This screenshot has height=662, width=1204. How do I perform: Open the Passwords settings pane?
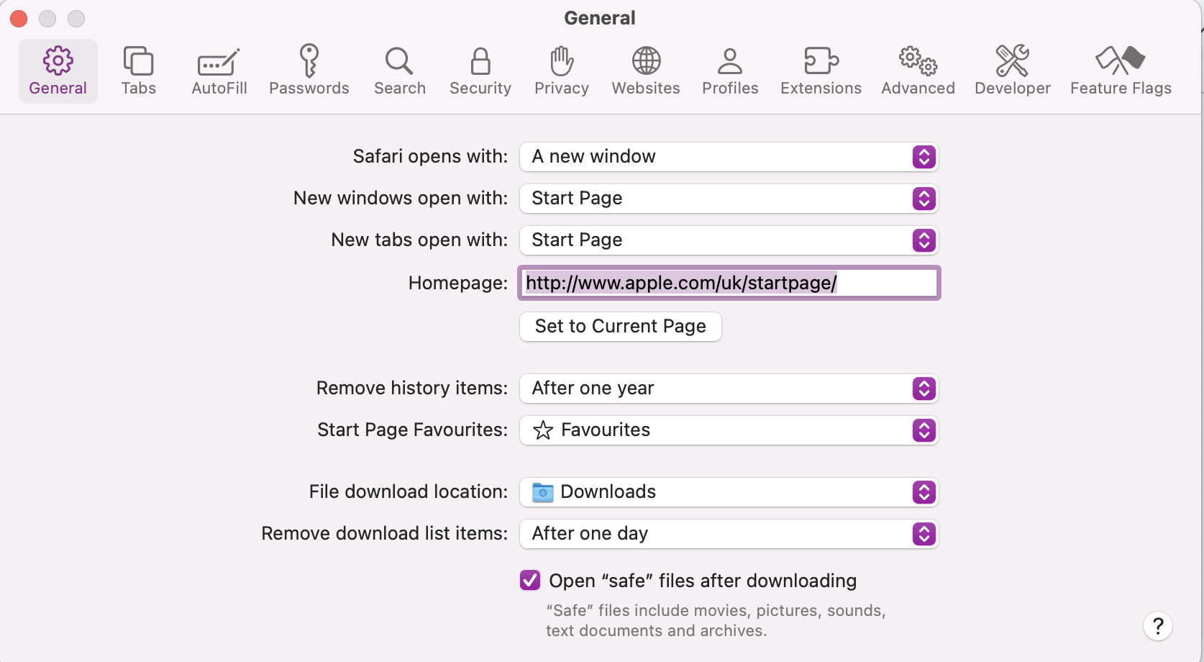pyautogui.click(x=309, y=71)
